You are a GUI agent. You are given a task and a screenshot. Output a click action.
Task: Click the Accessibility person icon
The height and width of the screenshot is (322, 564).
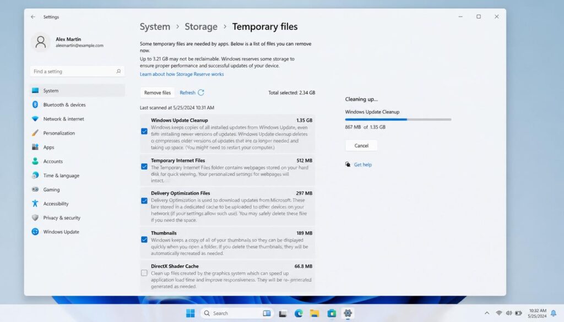pyautogui.click(x=35, y=204)
